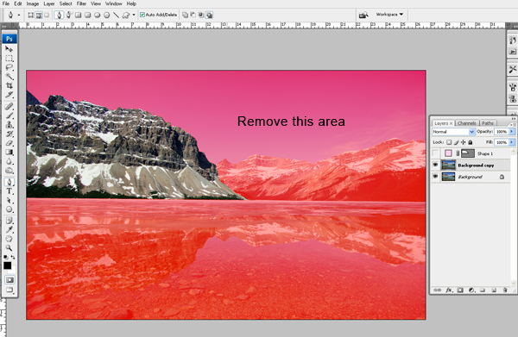This screenshot has height=337, width=518.
Task: Select the Path Selection tool
Action: click(9, 200)
